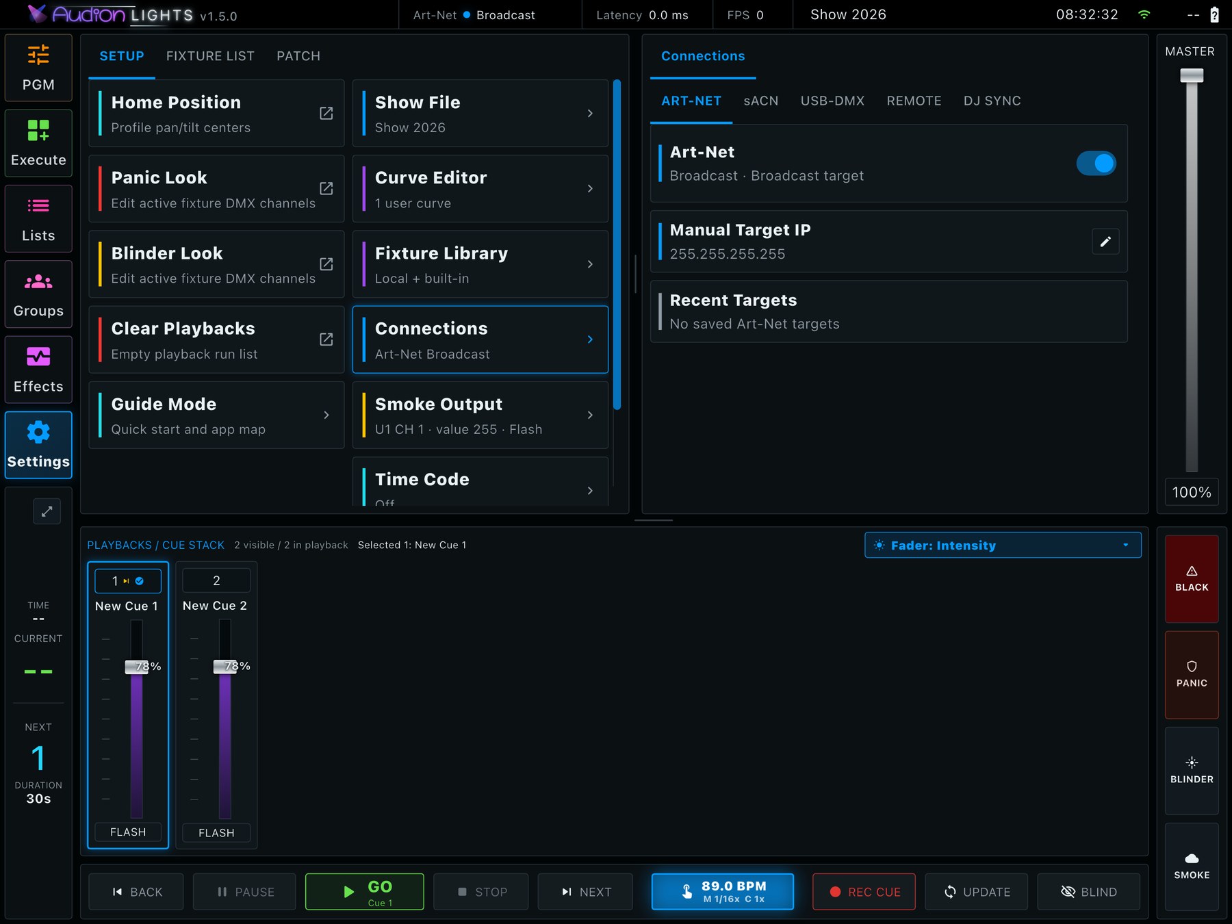Open Home Position external-link icon
The height and width of the screenshot is (924, 1232).
click(326, 114)
